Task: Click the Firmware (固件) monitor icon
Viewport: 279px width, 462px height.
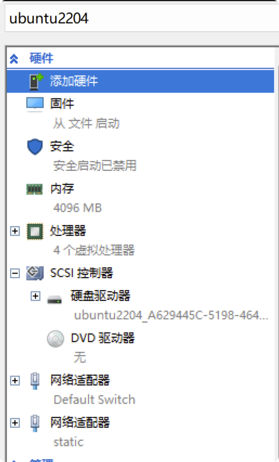Action: point(35,104)
